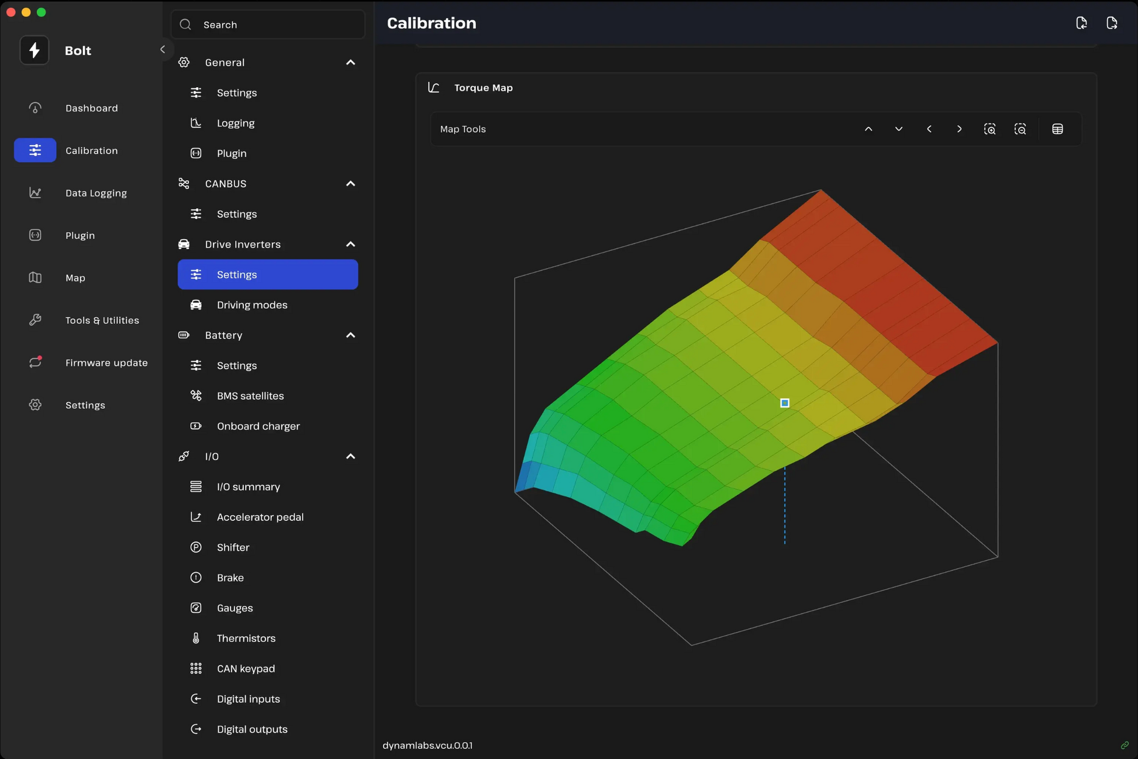Collapse the General section
This screenshot has height=759, width=1138.
(x=350, y=63)
